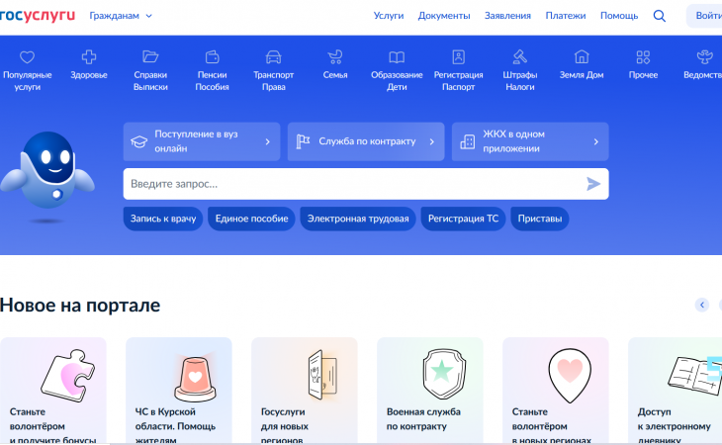The height and width of the screenshot is (445, 722).
Task: Click the send arrow in search field
Action: click(593, 184)
